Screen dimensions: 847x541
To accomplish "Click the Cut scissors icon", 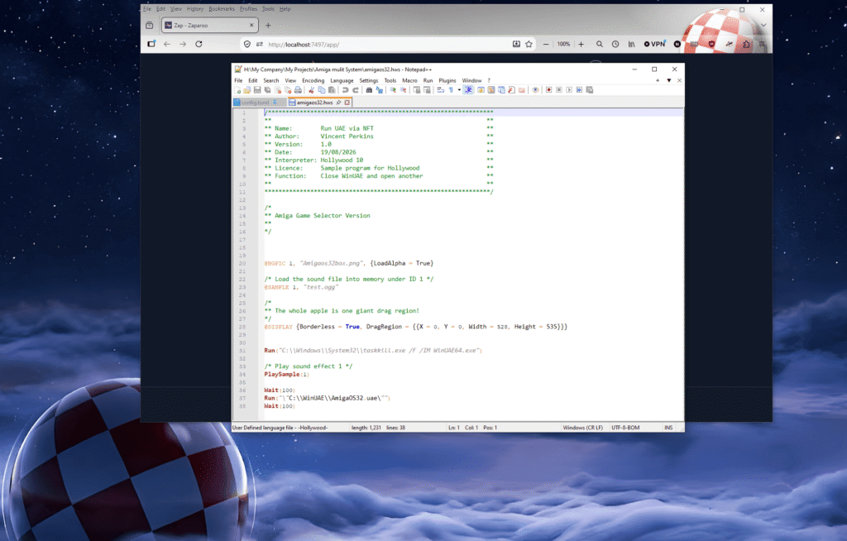I will tap(312, 89).
